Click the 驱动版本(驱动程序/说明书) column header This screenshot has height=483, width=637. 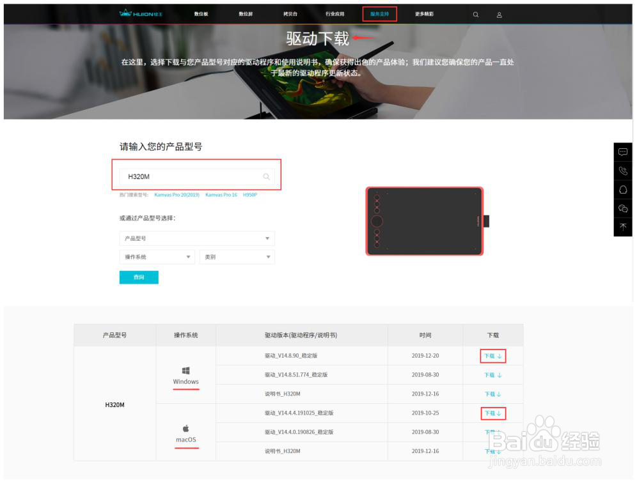pyautogui.click(x=301, y=335)
